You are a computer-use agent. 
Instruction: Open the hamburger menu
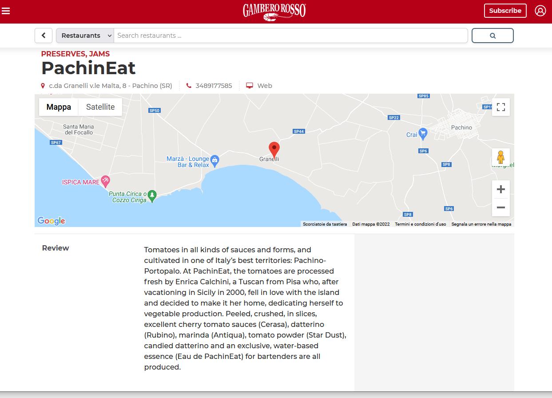pyautogui.click(x=6, y=11)
